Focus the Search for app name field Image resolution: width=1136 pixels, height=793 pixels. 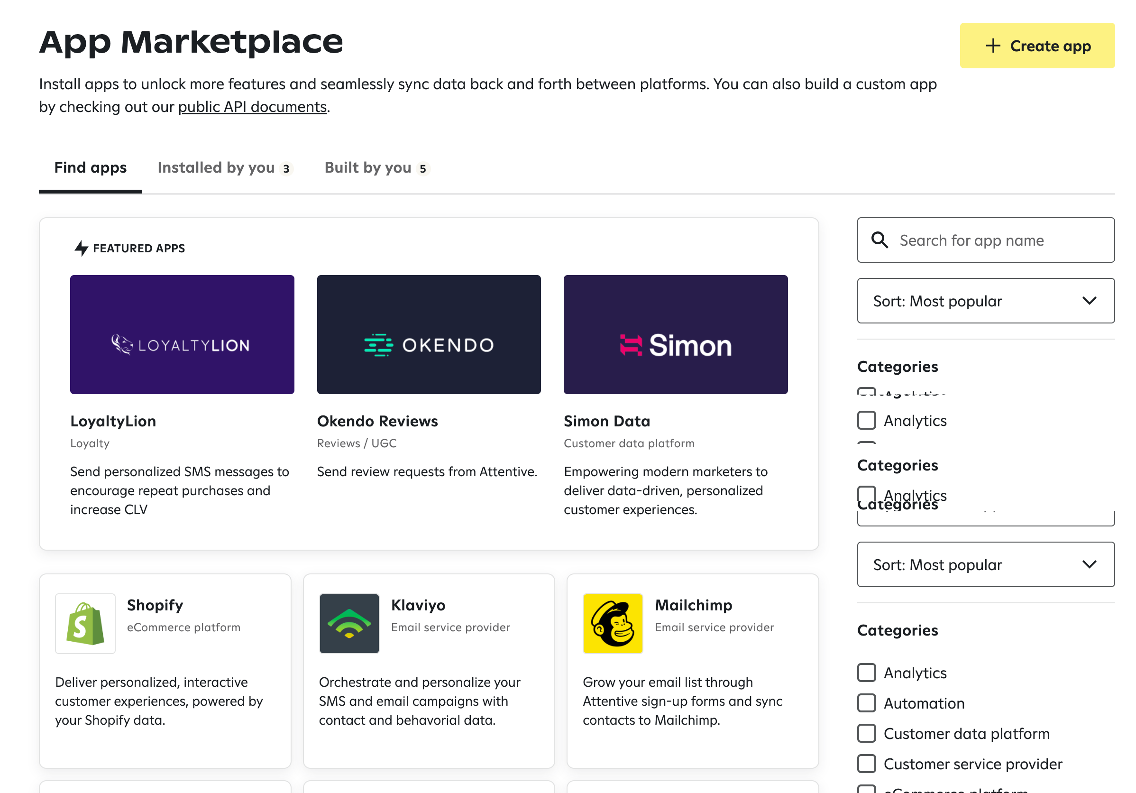point(986,240)
